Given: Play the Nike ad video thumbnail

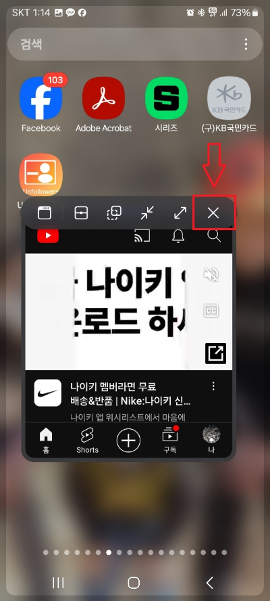Looking at the screenshot, I should tap(128, 311).
